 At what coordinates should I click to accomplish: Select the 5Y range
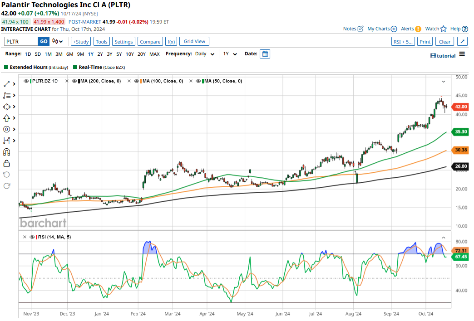coord(119,54)
